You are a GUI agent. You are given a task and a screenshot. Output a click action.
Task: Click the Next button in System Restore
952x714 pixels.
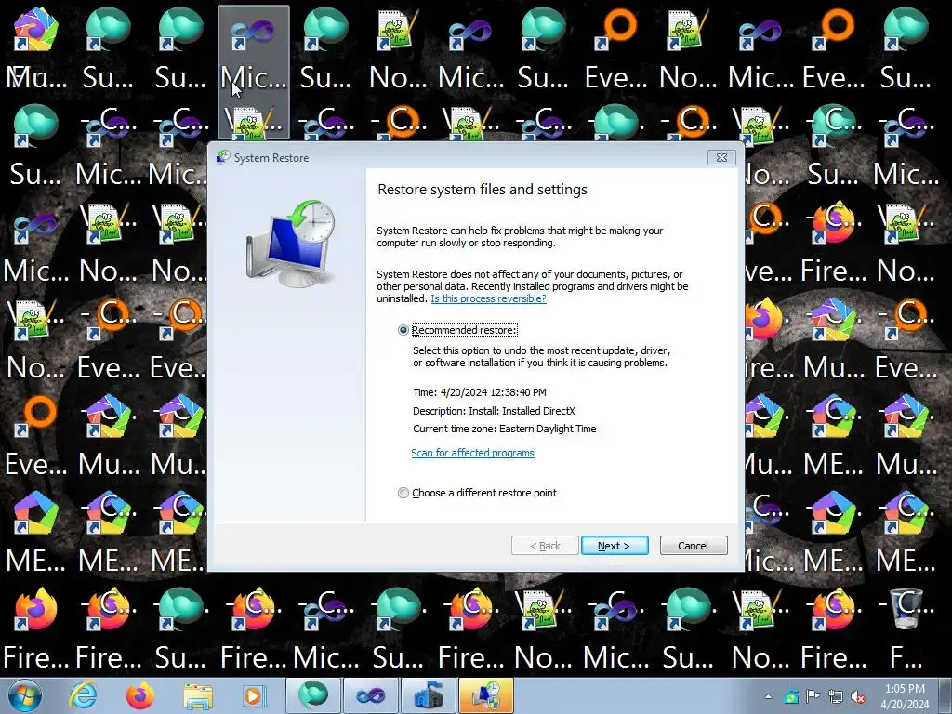click(x=615, y=545)
